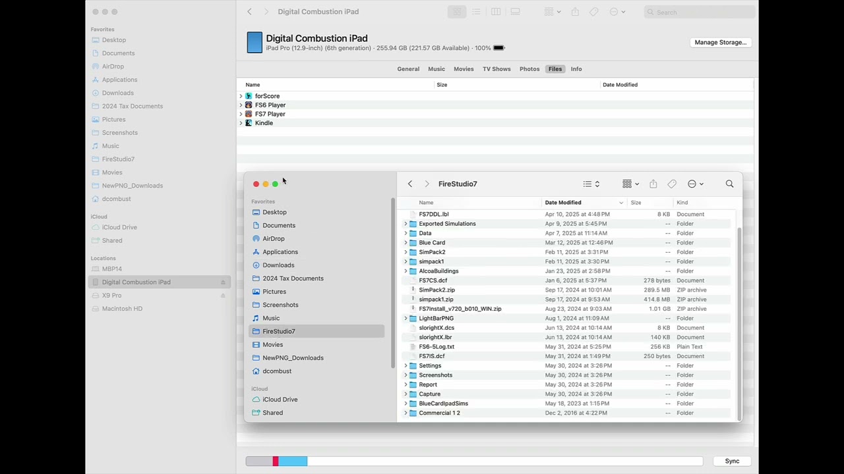Expand Kindle in iPad Files list
This screenshot has height=474, width=844.
(241, 123)
